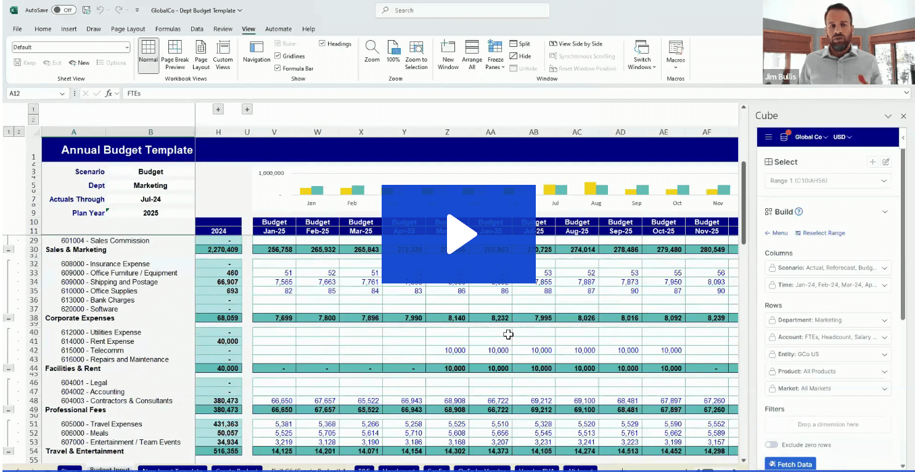Image resolution: width=915 pixels, height=472 pixels.
Task: Switch to the Formulas ribbon tab
Action: 168,28
